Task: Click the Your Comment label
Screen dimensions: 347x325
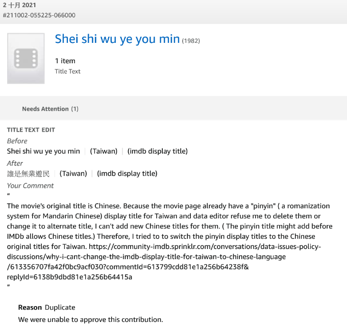Action: pyautogui.click(x=30, y=186)
